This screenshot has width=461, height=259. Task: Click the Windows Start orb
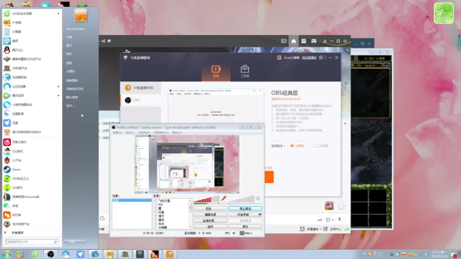pyautogui.click(x=6, y=254)
